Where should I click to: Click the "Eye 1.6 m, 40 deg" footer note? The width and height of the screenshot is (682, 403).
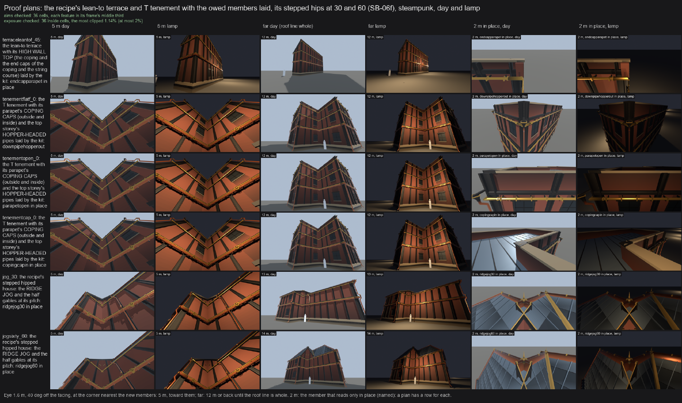(228, 395)
